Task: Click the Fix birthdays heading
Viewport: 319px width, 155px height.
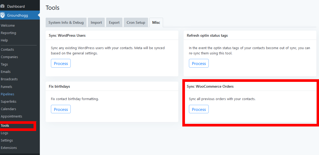Action: click(x=59, y=86)
